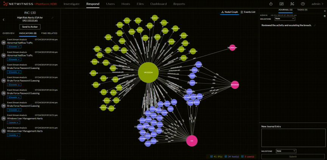Open Milestone dropdown below New Journal Entry
This screenshot has height=160, width=327.
pyautogui.click(x=286, y=151)
